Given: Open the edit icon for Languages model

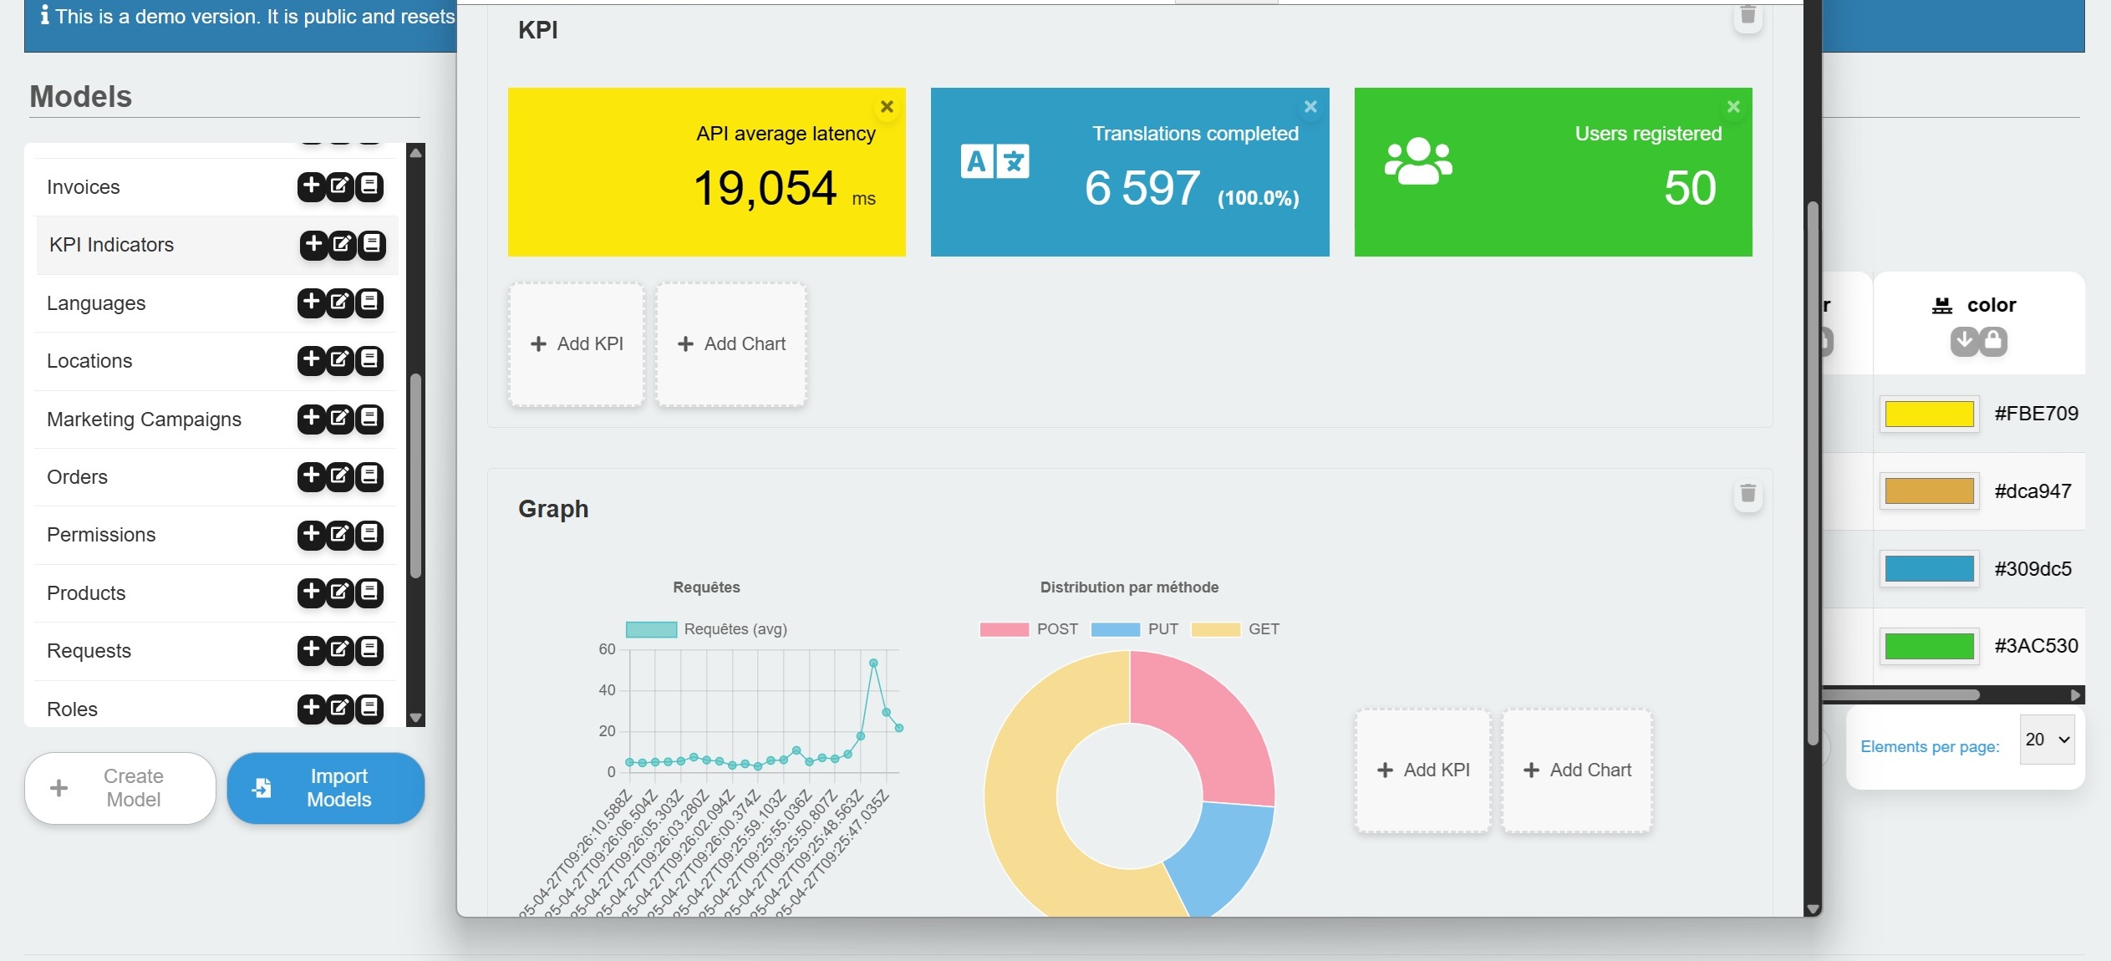Looking at the screenshot, I should (x=340, y=302).
